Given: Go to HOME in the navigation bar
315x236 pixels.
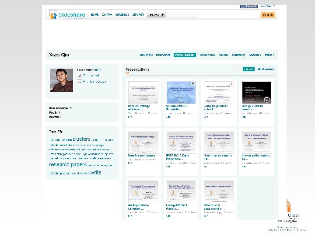Looking at the screenshot, I should [x=94, y=15].
